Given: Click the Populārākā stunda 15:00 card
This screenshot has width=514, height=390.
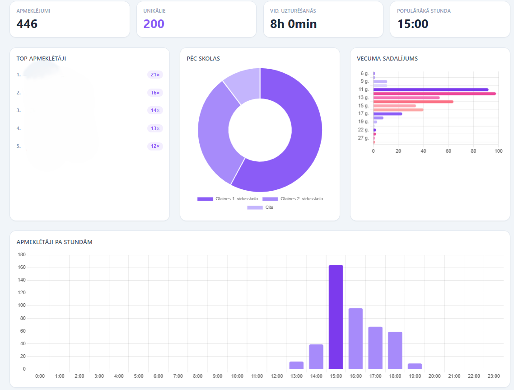Looking at the screenshot, I should tap(449, 19).
